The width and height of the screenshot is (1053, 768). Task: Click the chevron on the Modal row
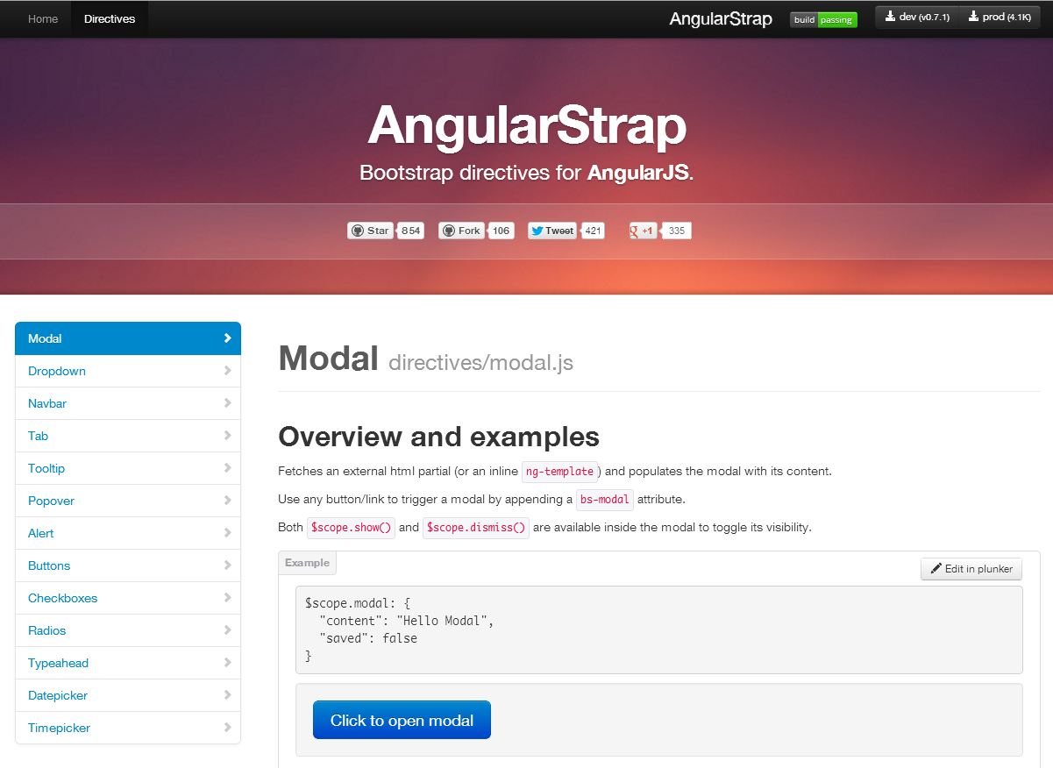pyautogui.click(x=228, y=338)
